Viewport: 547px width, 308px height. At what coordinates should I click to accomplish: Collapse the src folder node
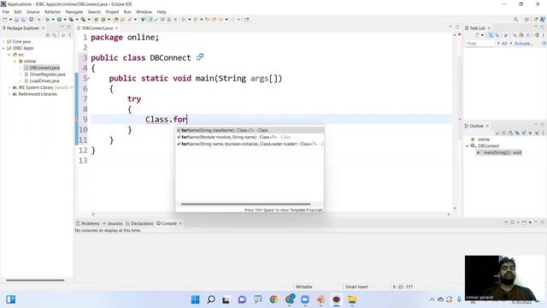9,55
